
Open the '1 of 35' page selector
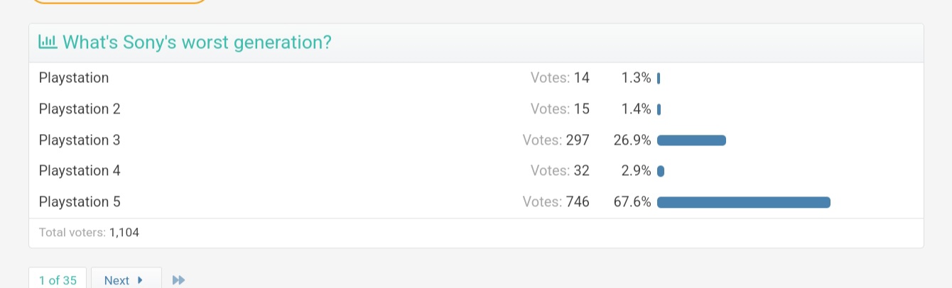tap(58, 279)
